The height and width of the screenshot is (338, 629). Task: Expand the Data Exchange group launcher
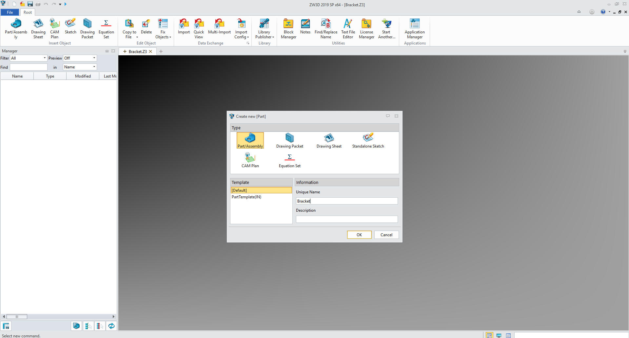[248, 43]
